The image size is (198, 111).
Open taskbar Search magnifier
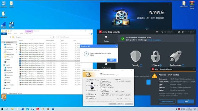click(x=7, y=109)
